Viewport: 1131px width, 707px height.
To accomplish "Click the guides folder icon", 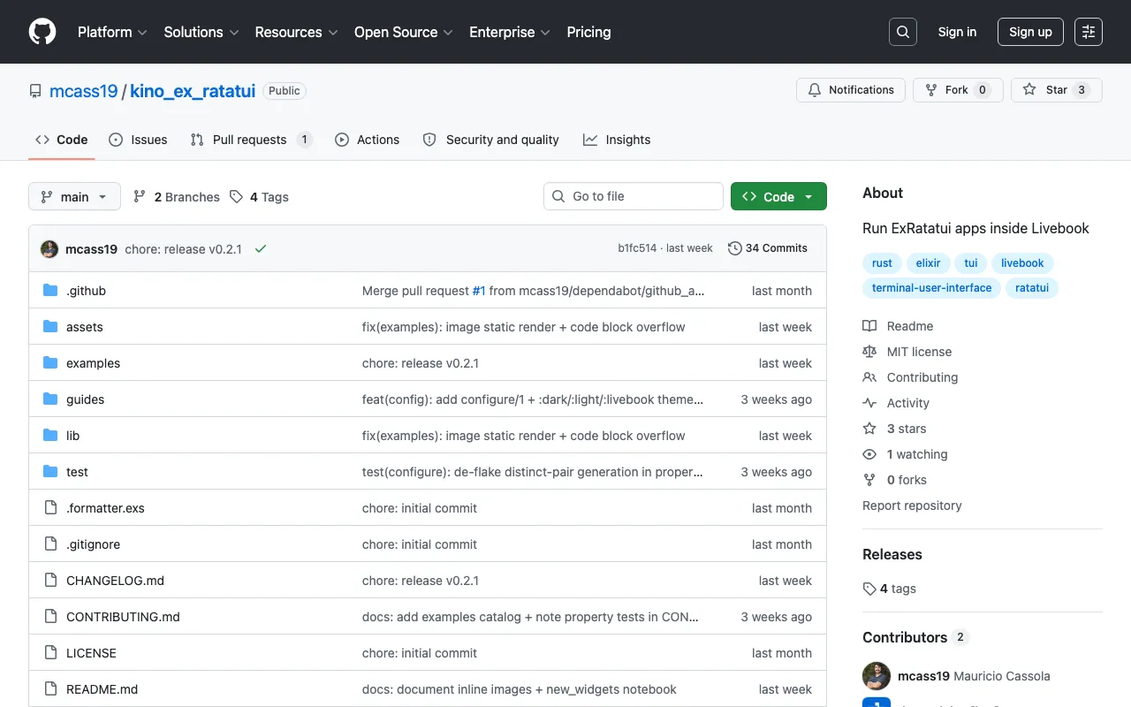I will pos(50,399).
